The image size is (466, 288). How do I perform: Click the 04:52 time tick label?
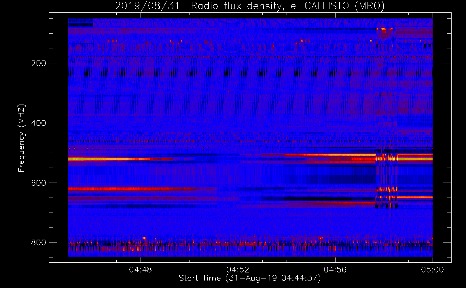238,270
